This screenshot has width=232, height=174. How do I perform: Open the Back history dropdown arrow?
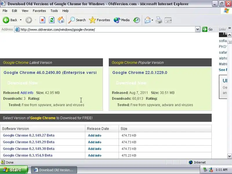(21, 20)
